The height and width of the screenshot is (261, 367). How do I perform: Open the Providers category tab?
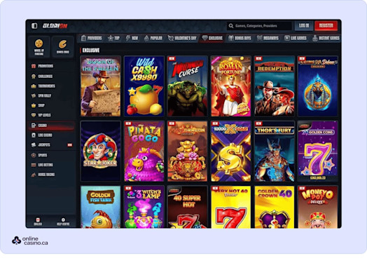pyautogui.click(x=92, y=38)
